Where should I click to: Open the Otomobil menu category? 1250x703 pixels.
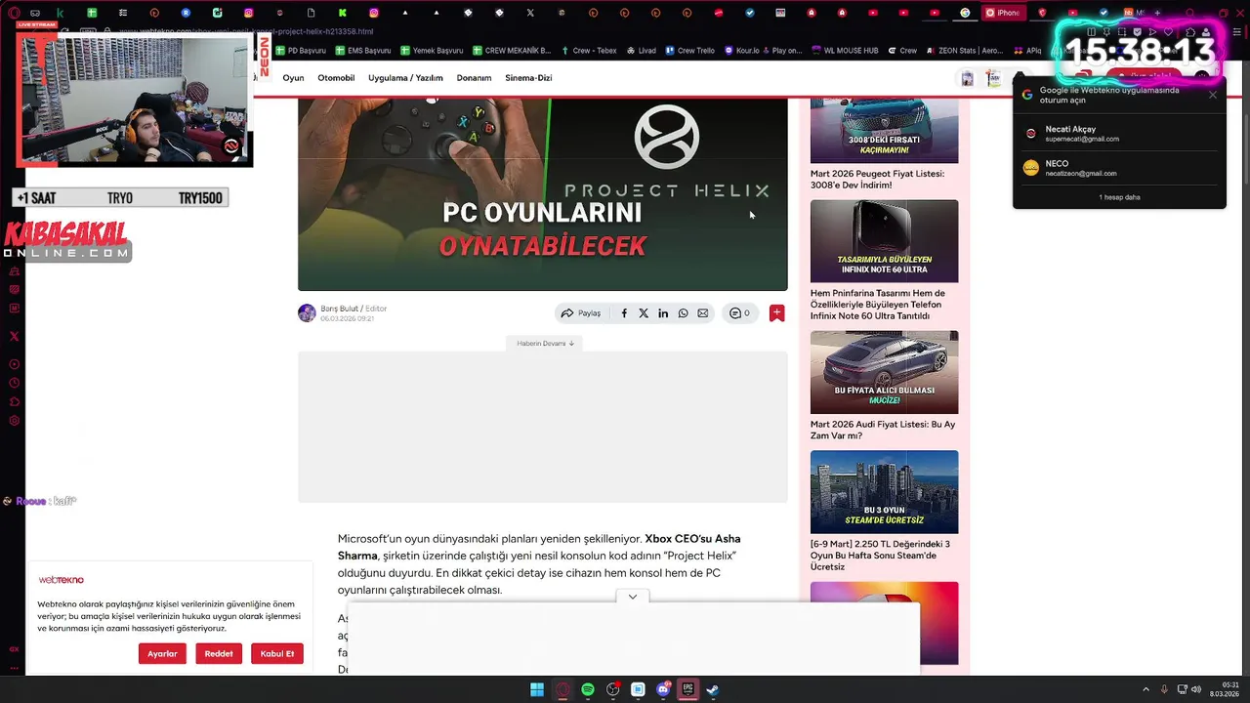pyautogui.click(x=336, y=78)
